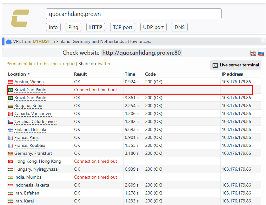Open the Austria, Vienna location link
This screenshot has width=266, height=205.
(29, 82)
